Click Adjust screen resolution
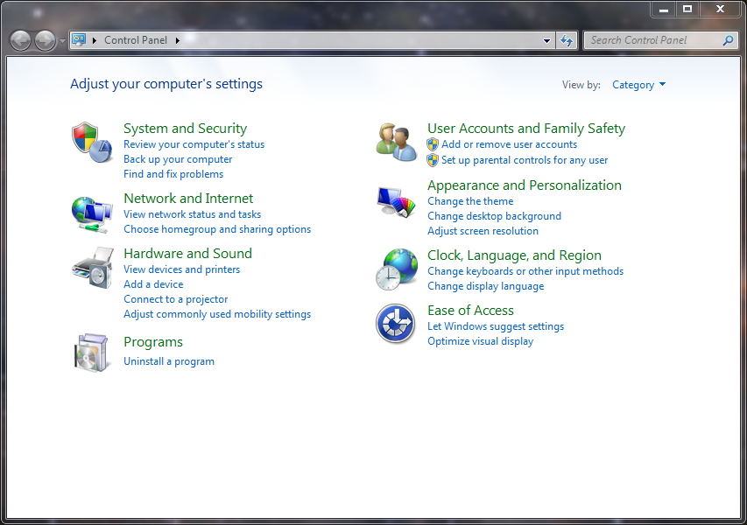 tap(483, 231)
